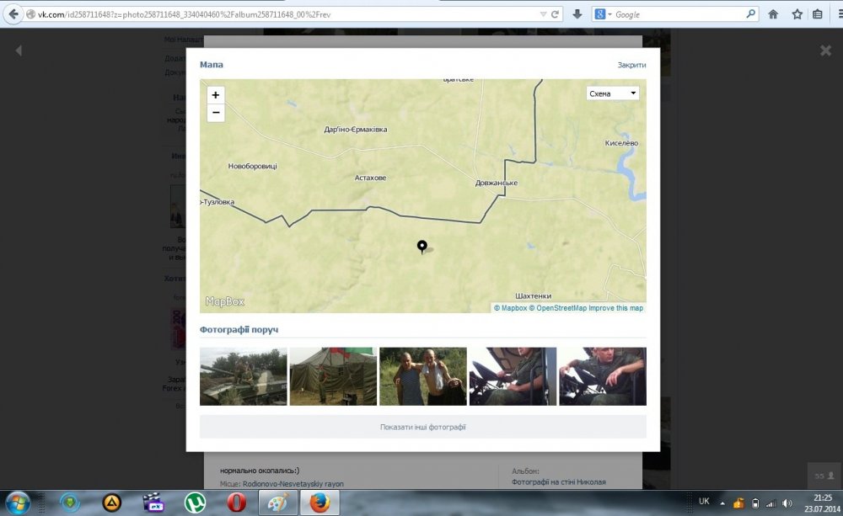Launch the AIMP player from taskbar

(x=112, y=503)
